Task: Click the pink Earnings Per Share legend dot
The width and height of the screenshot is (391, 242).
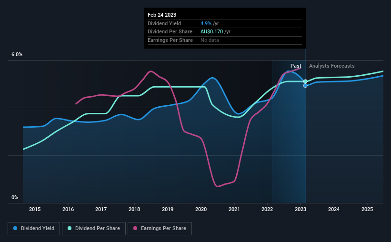Action: click(x=135, y=228)
